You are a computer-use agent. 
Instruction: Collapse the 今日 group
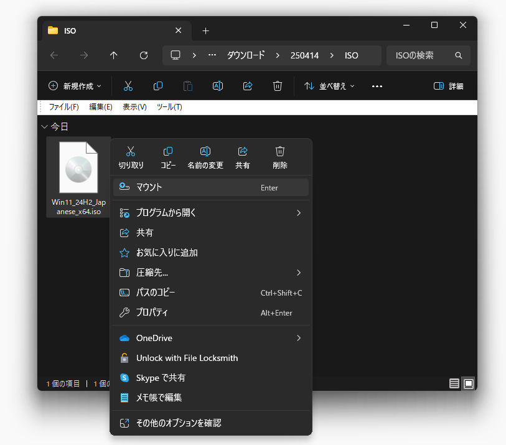coord(45,127)
